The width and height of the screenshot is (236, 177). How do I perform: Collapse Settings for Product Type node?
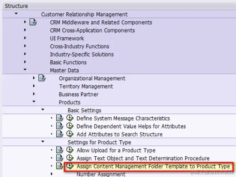click(x=43, y=142)
